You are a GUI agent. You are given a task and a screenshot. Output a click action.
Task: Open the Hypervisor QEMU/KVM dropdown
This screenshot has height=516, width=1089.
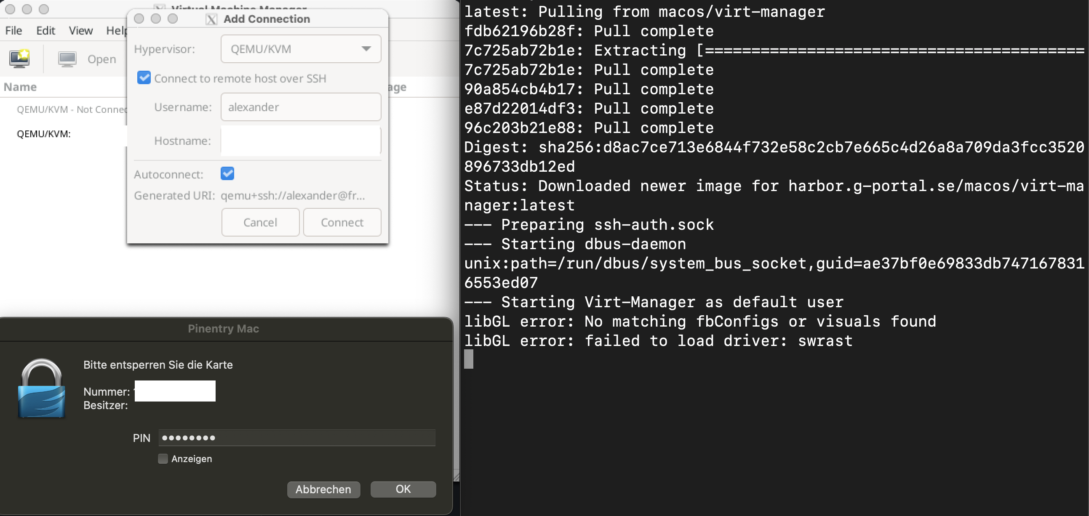click(301, 49)
